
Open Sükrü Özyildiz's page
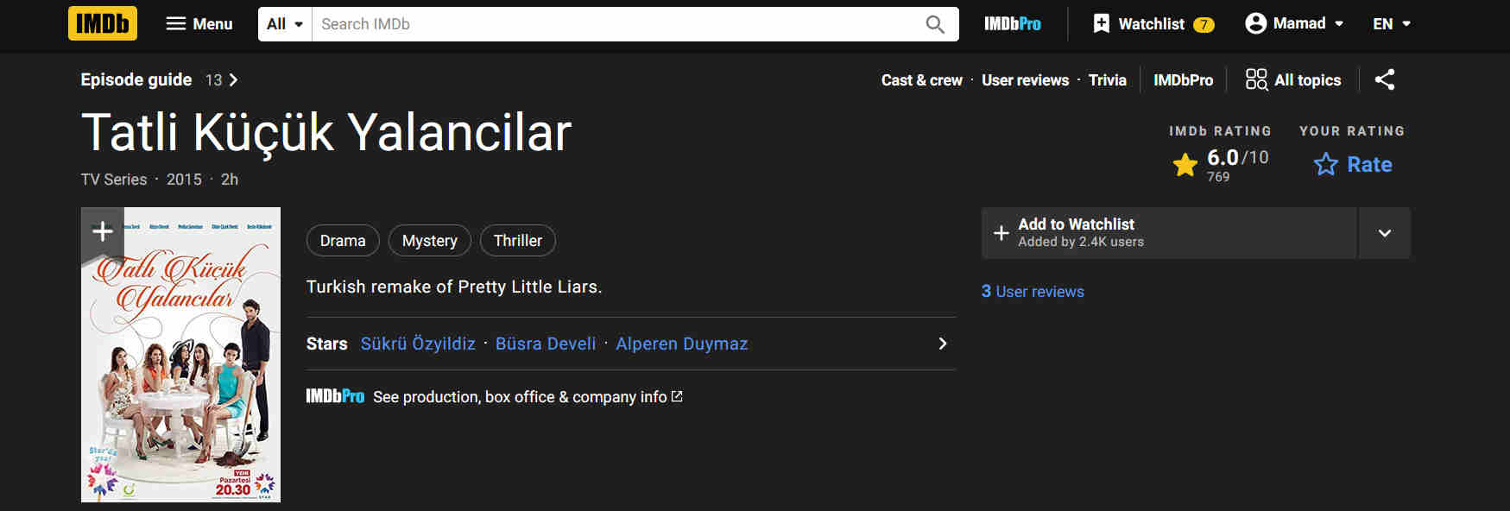[x=418, y=344]
